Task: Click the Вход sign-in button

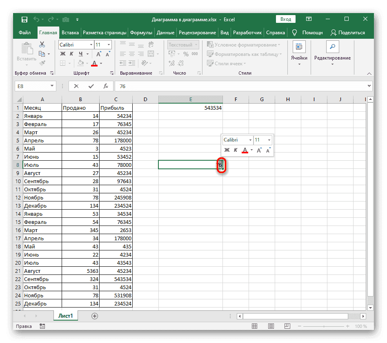Action: pyautogui.click(x=286, y=19)
